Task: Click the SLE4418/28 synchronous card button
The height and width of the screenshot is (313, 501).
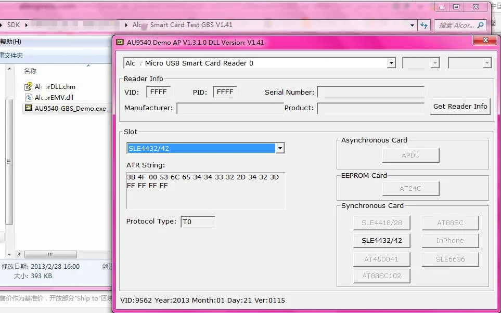Action: pos(381,223)
